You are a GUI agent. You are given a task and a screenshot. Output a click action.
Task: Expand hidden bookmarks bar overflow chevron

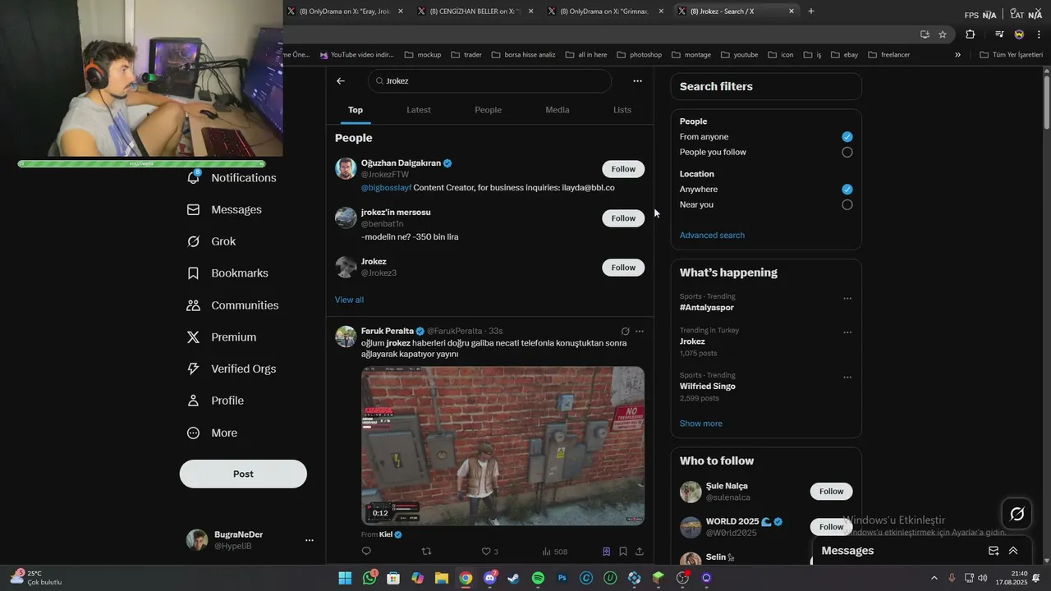coord(957,55)
